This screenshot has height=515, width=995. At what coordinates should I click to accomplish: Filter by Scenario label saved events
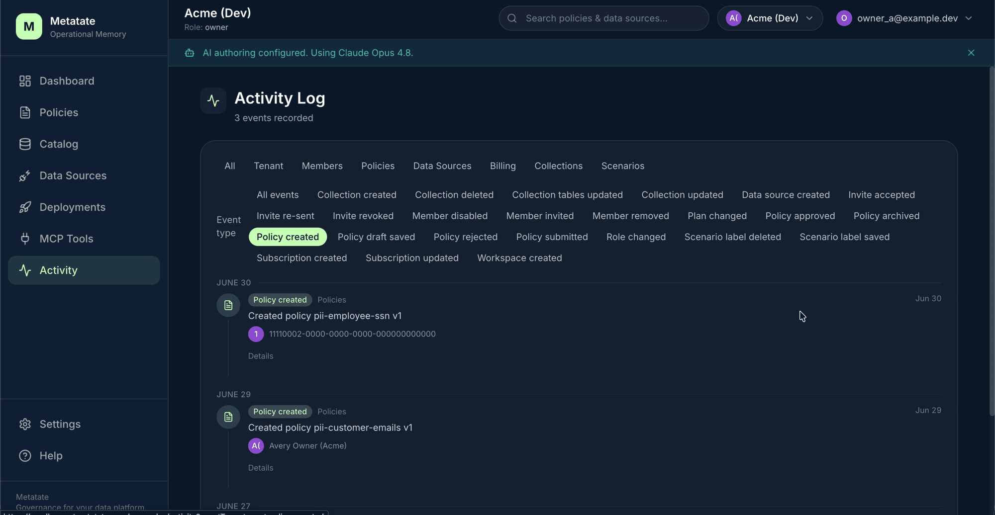[845, 237]
